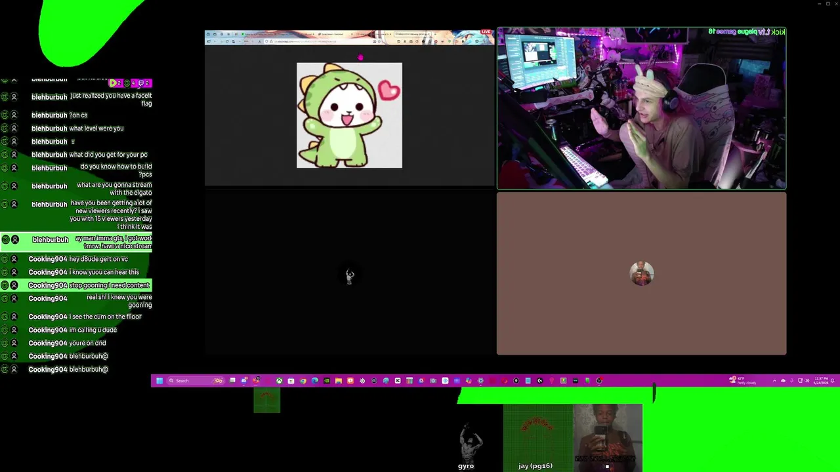Select the webcam video tile with the streamer
Viewport: 840px width, 472px height.
(x=641, y=108)
